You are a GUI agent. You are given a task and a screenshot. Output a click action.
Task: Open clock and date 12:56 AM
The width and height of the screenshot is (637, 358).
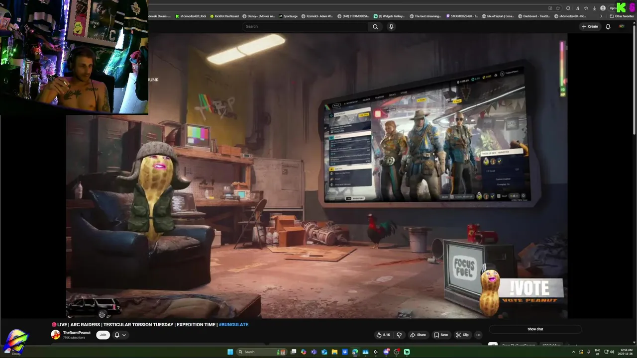pyautogui.click(x=626, y=352)
